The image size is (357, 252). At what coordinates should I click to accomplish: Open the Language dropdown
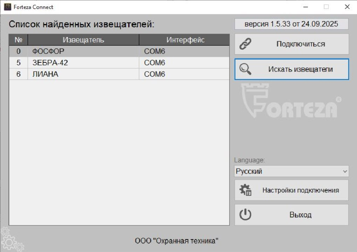pos(291,171)
